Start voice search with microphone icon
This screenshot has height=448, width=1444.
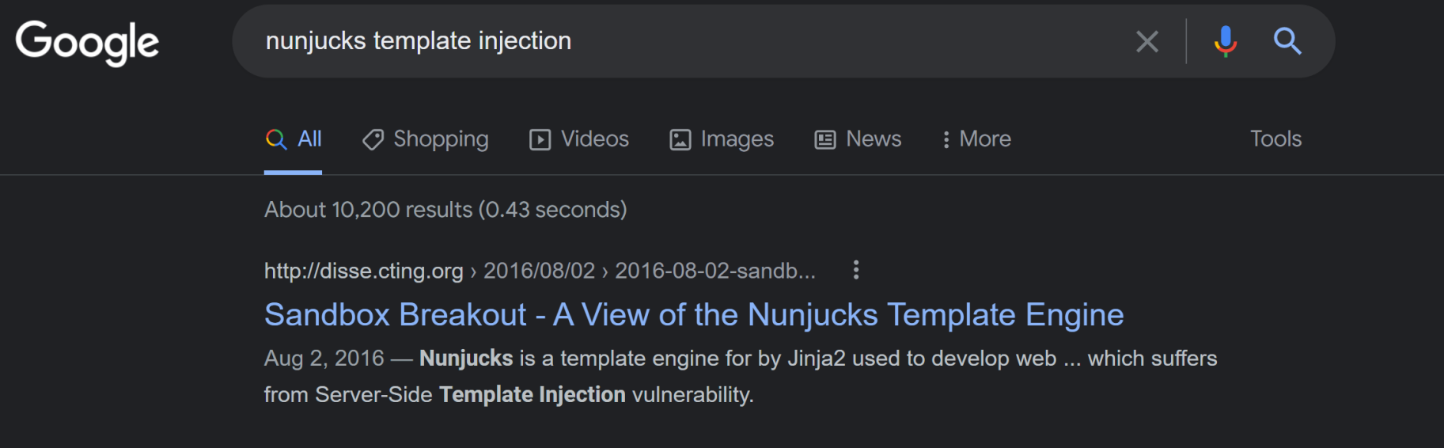coord(1225,41)
